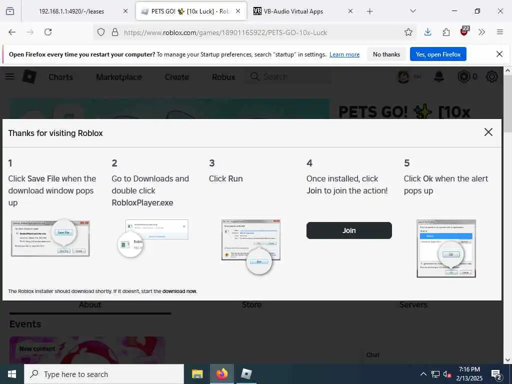512x384 pixels.
Task: Click the Ok alert illustration
Action: point(446,248)
